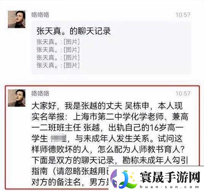Screen dimensions: 204x191
Task: Tap the avatar beside the 大家好 message
Action: click(16, 98)
